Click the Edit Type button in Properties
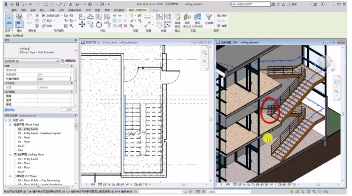This screenshot has height=196, width=352. [x=68, y=61]
